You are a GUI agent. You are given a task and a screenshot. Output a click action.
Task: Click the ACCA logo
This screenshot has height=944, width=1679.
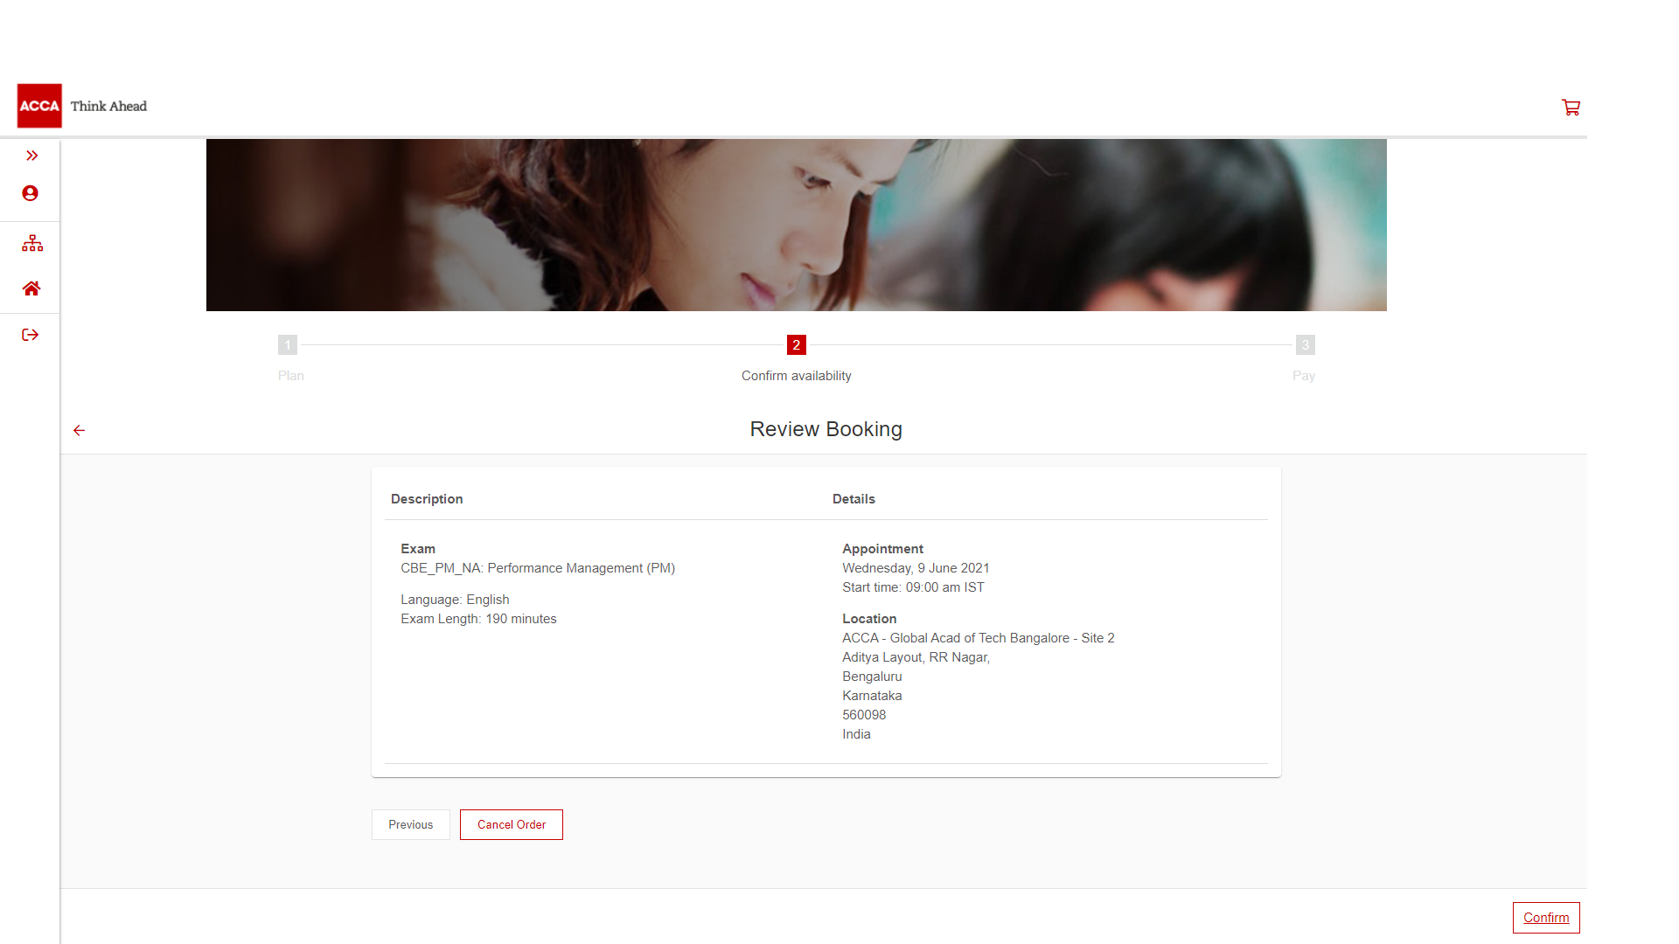tap(39, 106)
